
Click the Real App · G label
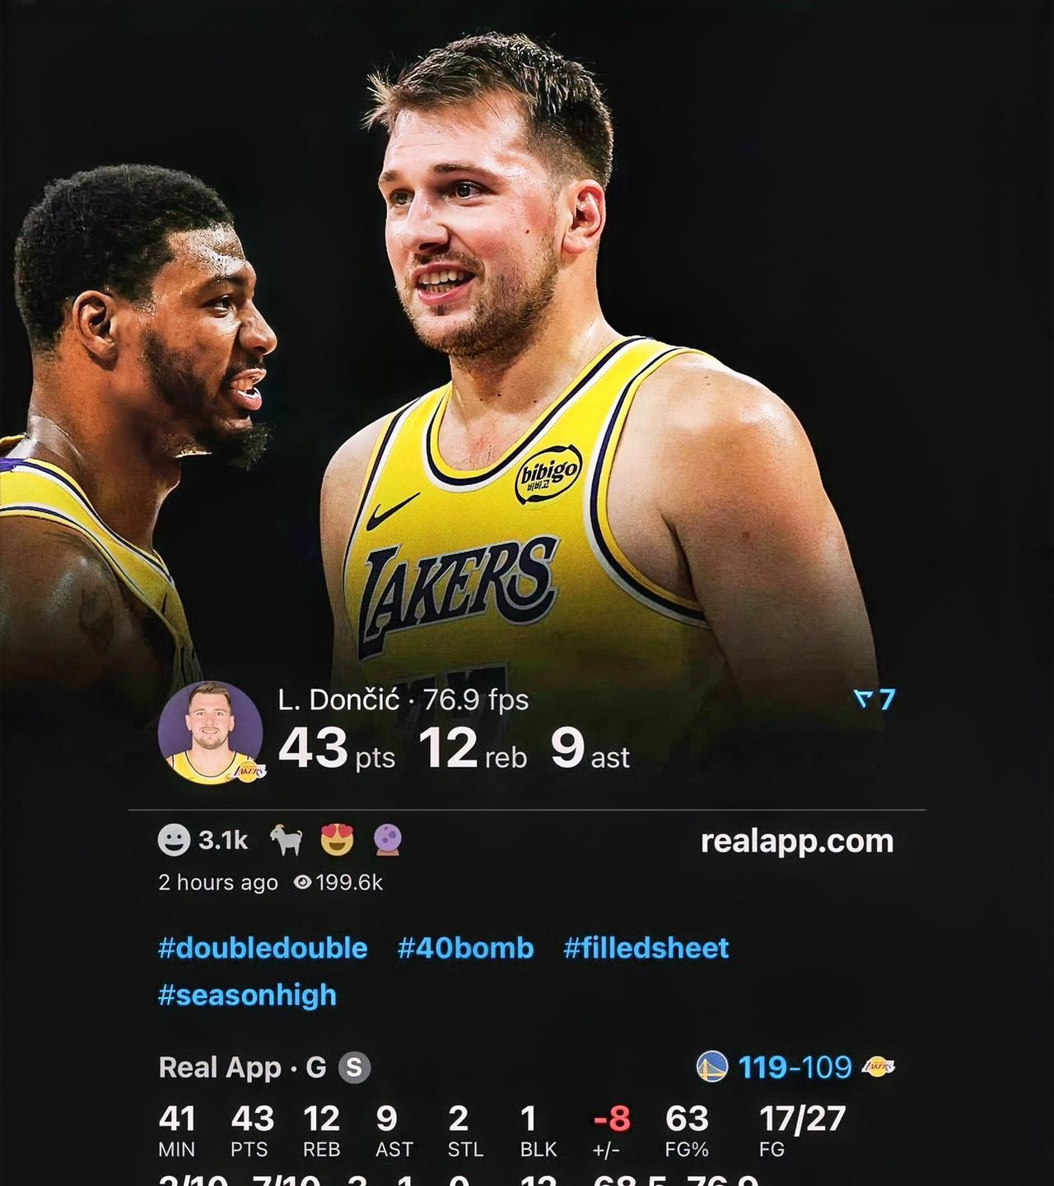242,1067
